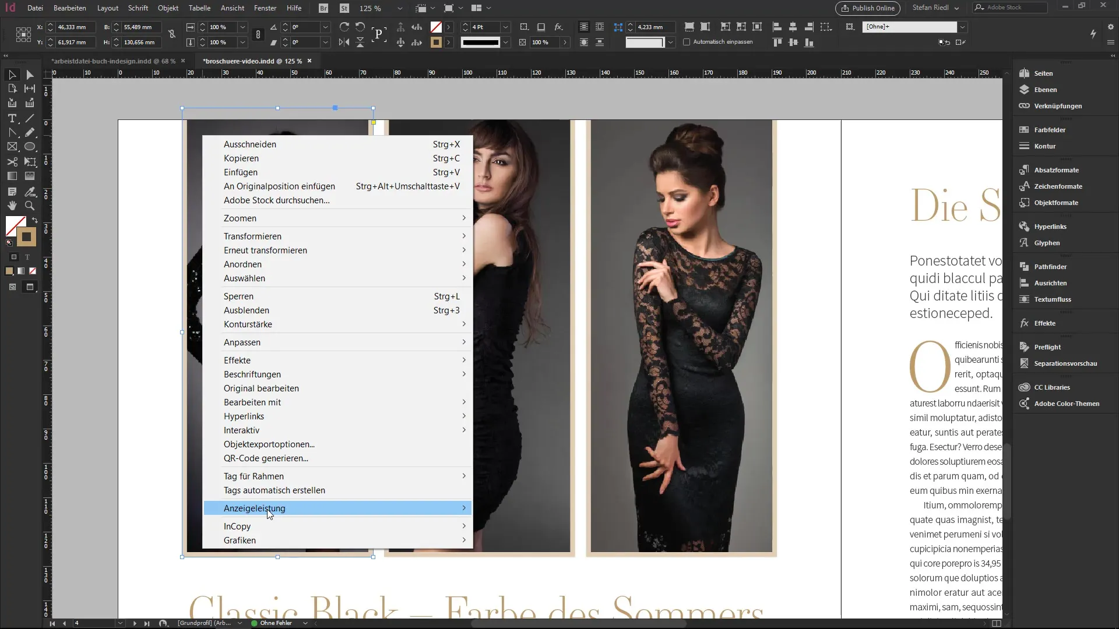
Task: Select the Zoom magnifier tool
Action: click(30, 206)
